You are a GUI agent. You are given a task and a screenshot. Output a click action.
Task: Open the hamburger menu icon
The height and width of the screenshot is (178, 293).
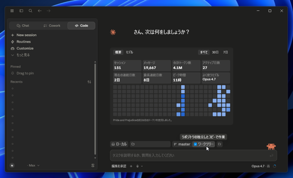tap(12, 11)
